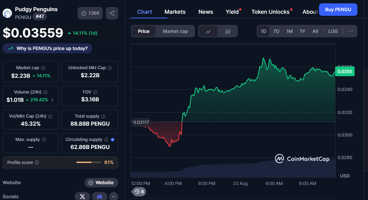Open the chart more options ellipsis

[x=351, y=31]
